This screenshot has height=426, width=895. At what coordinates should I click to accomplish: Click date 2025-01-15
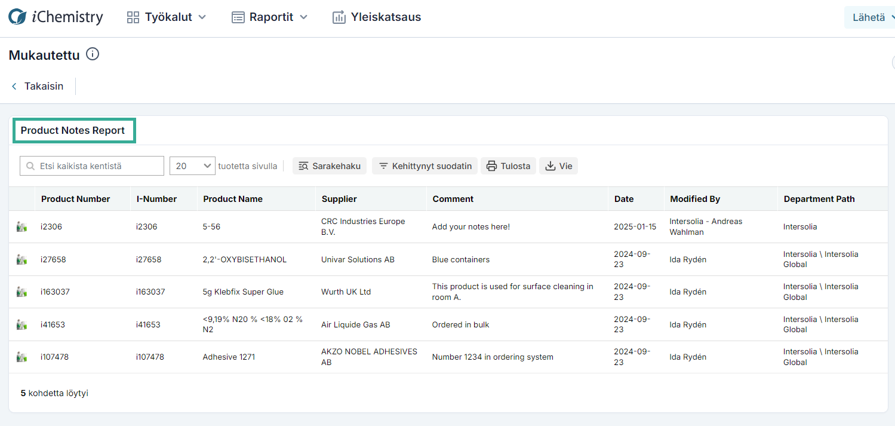point(635,227)
